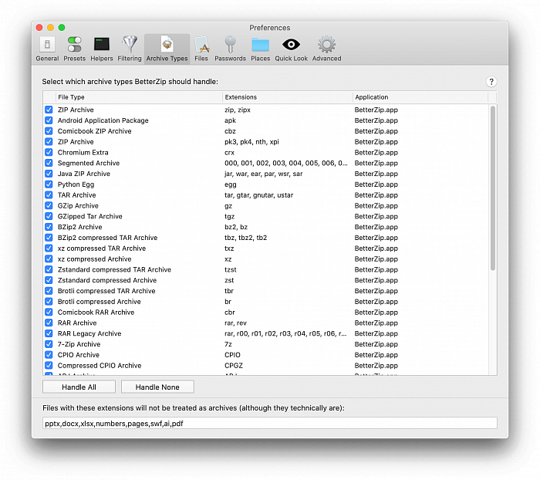Click the 'tar, gtar, gnutar, ustar' cell
Screen dimensions: 540x480
[258, 195]
